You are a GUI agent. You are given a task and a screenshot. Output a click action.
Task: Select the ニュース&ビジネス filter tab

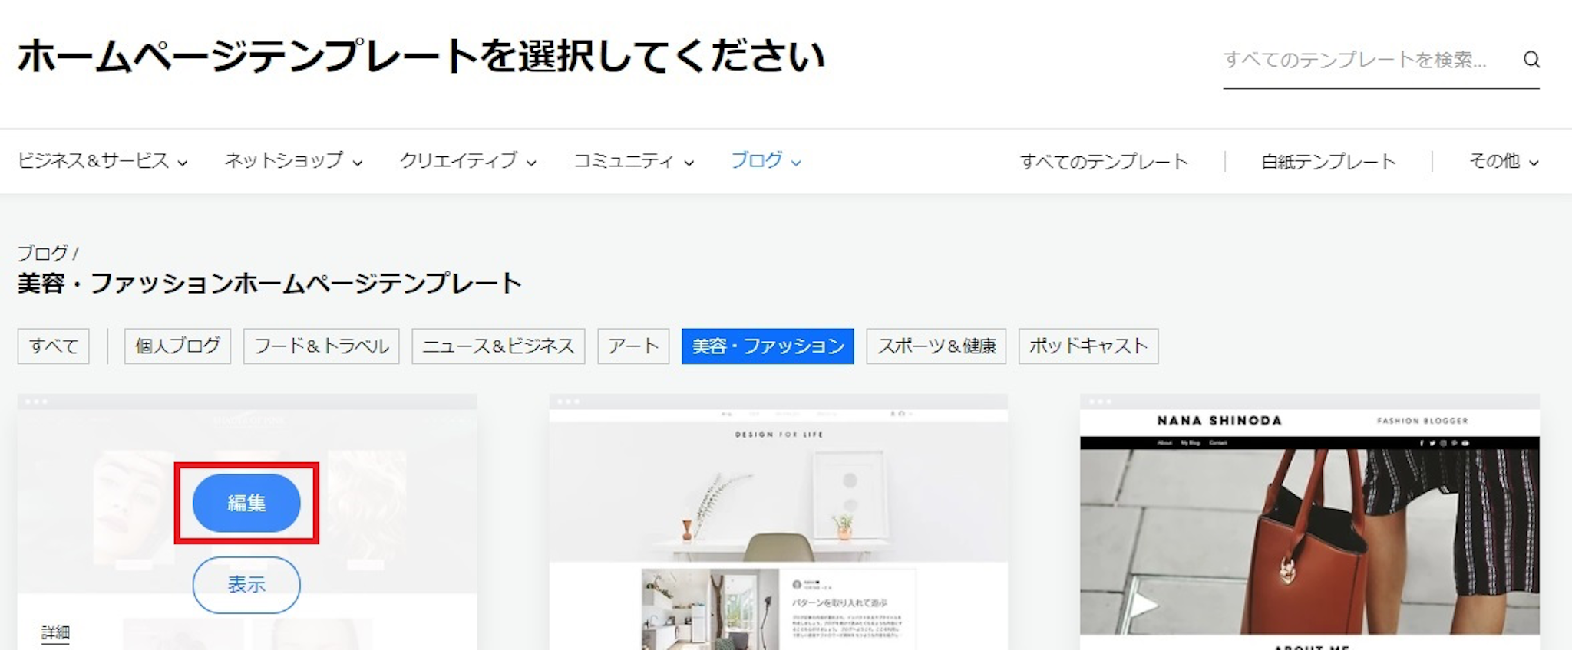click(498, 346)
